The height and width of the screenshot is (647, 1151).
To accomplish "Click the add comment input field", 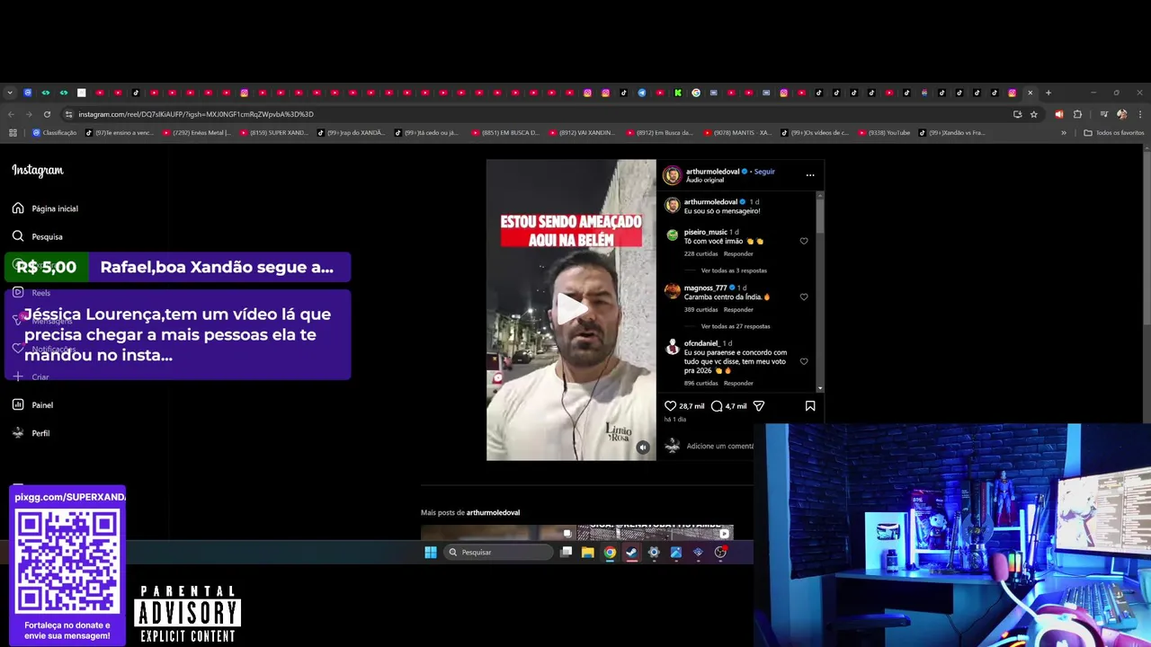I will point(719,446).
